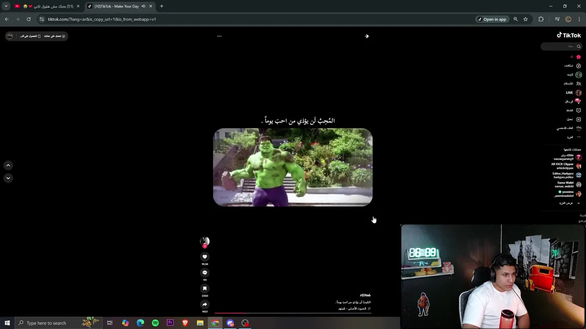Open the Editor_Hadypro account
Image resolution: width=586 pixels, height=329 pixels.
click(567, 175)
